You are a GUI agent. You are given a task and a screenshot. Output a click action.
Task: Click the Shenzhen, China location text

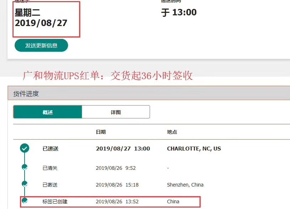pyautogui.click(x=185, y=185)
